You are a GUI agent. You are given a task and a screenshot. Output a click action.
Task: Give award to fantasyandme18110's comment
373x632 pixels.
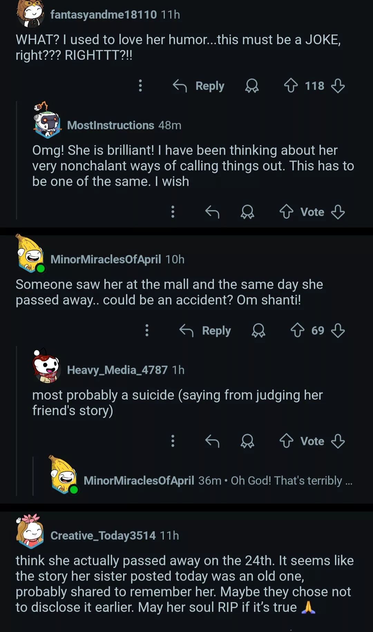click(252, 86)
